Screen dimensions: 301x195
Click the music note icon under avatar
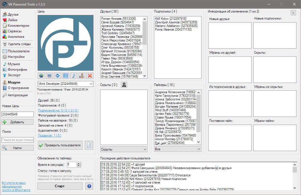(74, 76)
